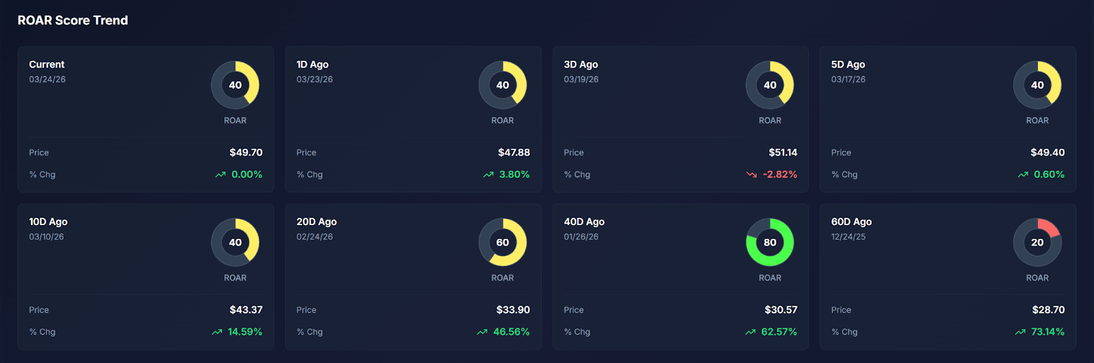The image size is (1094, 363).
Task: Click the upward trend arrow beside 73.14%
Action: [1020, 332]
